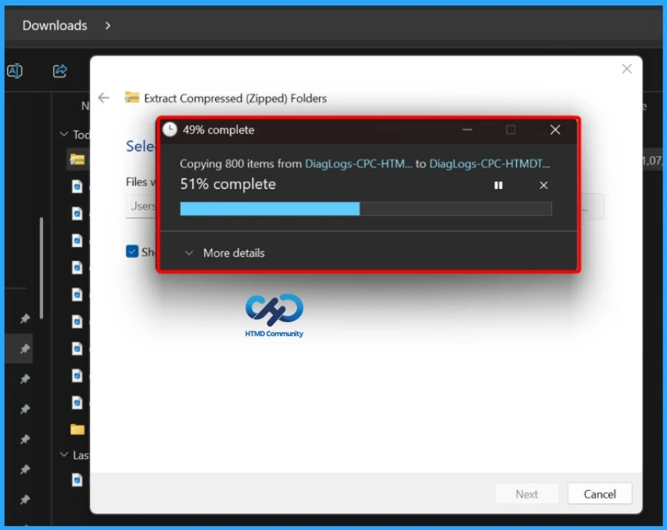Collapse the Today group of files
Viewport: 667px width, 530px height.
pos(65,134)
